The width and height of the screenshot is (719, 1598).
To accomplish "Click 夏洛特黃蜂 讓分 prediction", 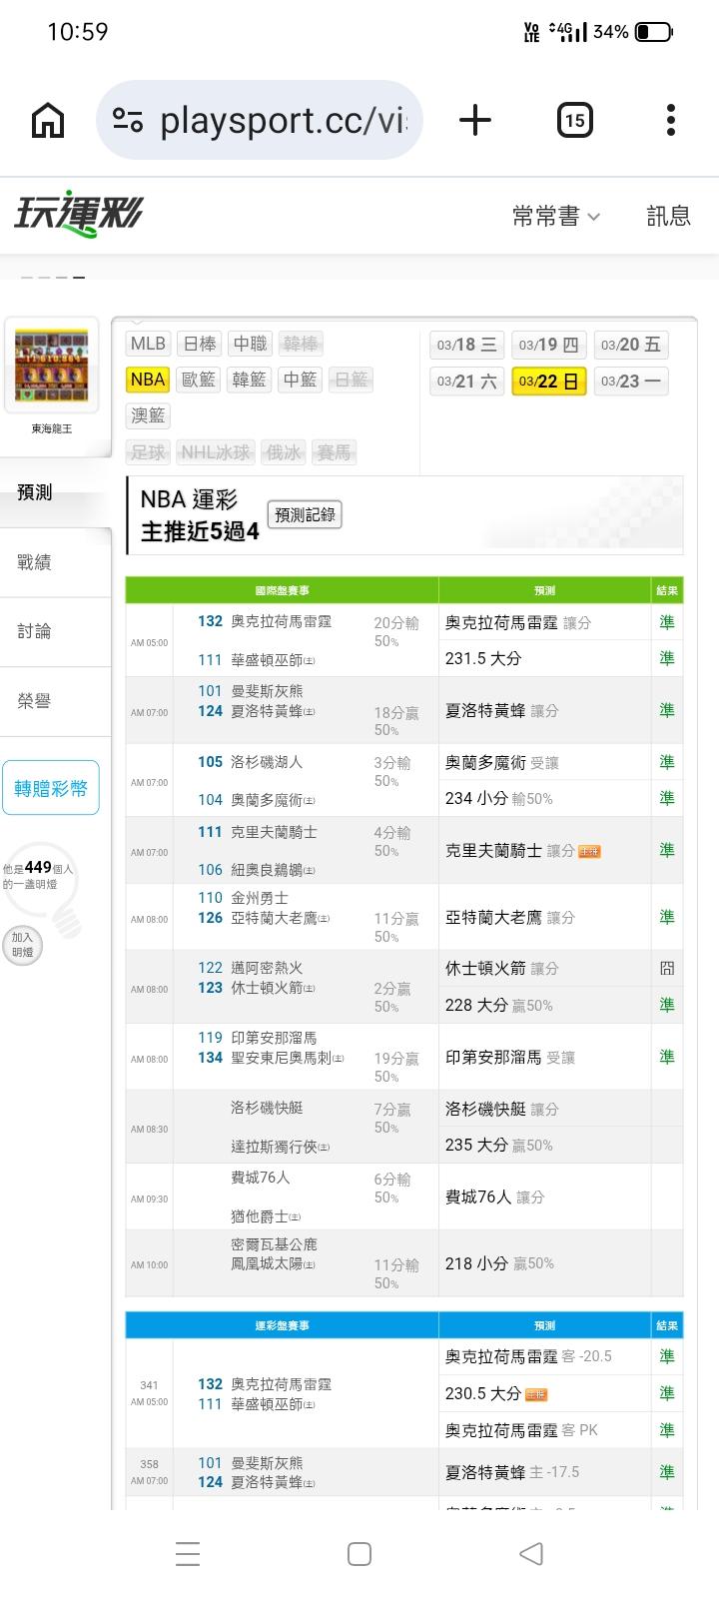I will point(501,710).
